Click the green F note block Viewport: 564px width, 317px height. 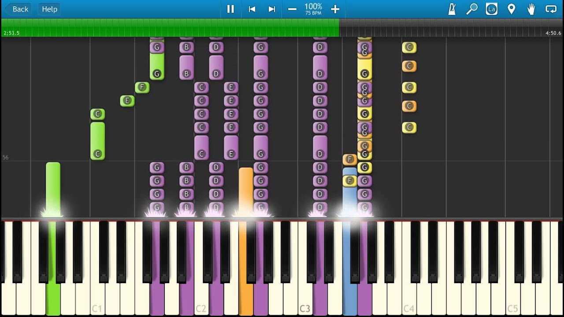[142, 87]
